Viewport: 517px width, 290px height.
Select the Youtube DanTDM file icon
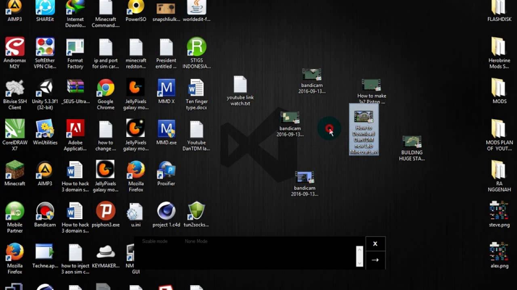[x=196, y=135]
